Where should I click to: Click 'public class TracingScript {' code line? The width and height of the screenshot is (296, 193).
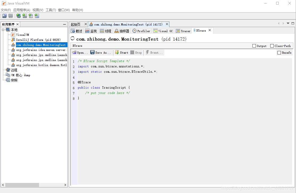pyautogui.click(x=104, y=88)
